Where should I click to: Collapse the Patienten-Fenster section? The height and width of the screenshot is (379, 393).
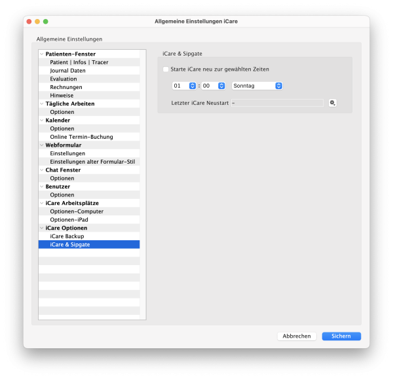pyautogui.click(x=42, y=54)
